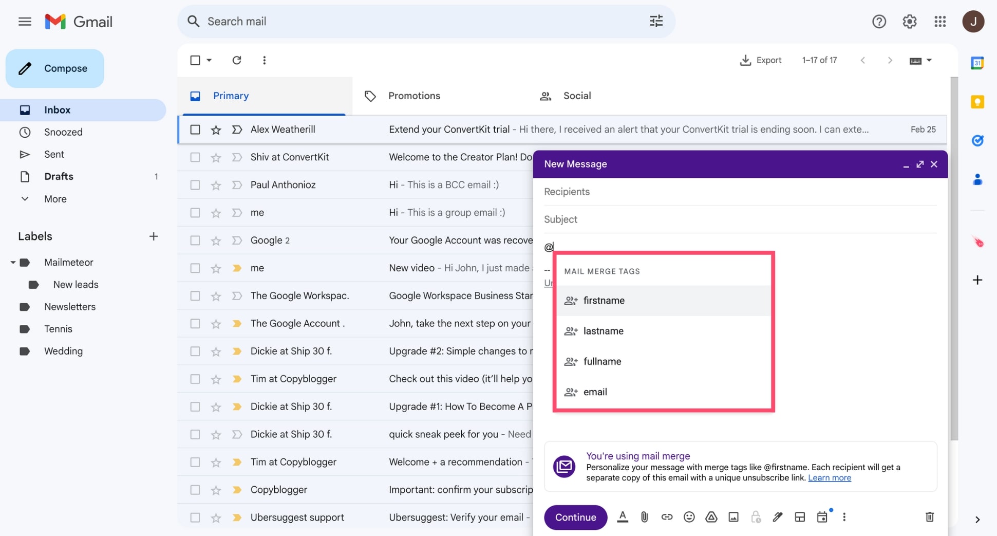Open the New leads label

76,285
